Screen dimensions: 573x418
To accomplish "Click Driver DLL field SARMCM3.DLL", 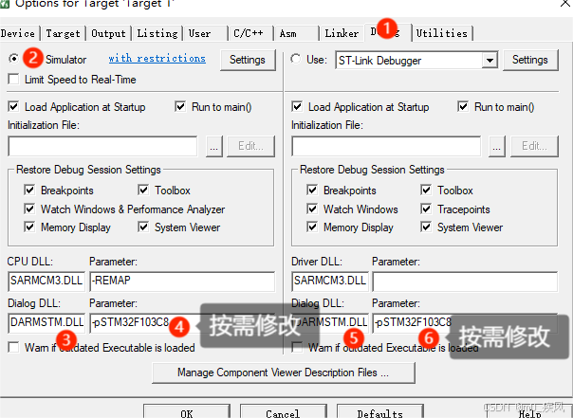I will (x=330, y=282).
